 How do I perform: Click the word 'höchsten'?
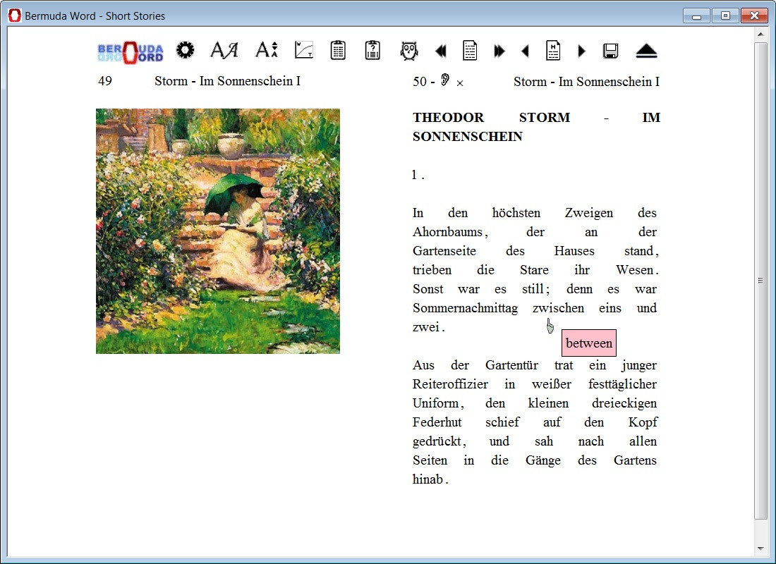point(516,213)
